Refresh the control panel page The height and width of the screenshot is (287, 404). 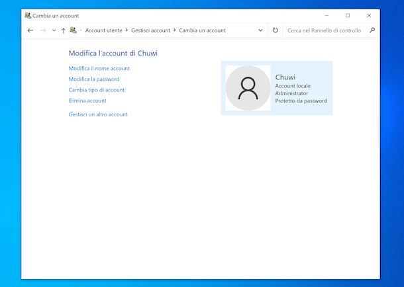275,30
